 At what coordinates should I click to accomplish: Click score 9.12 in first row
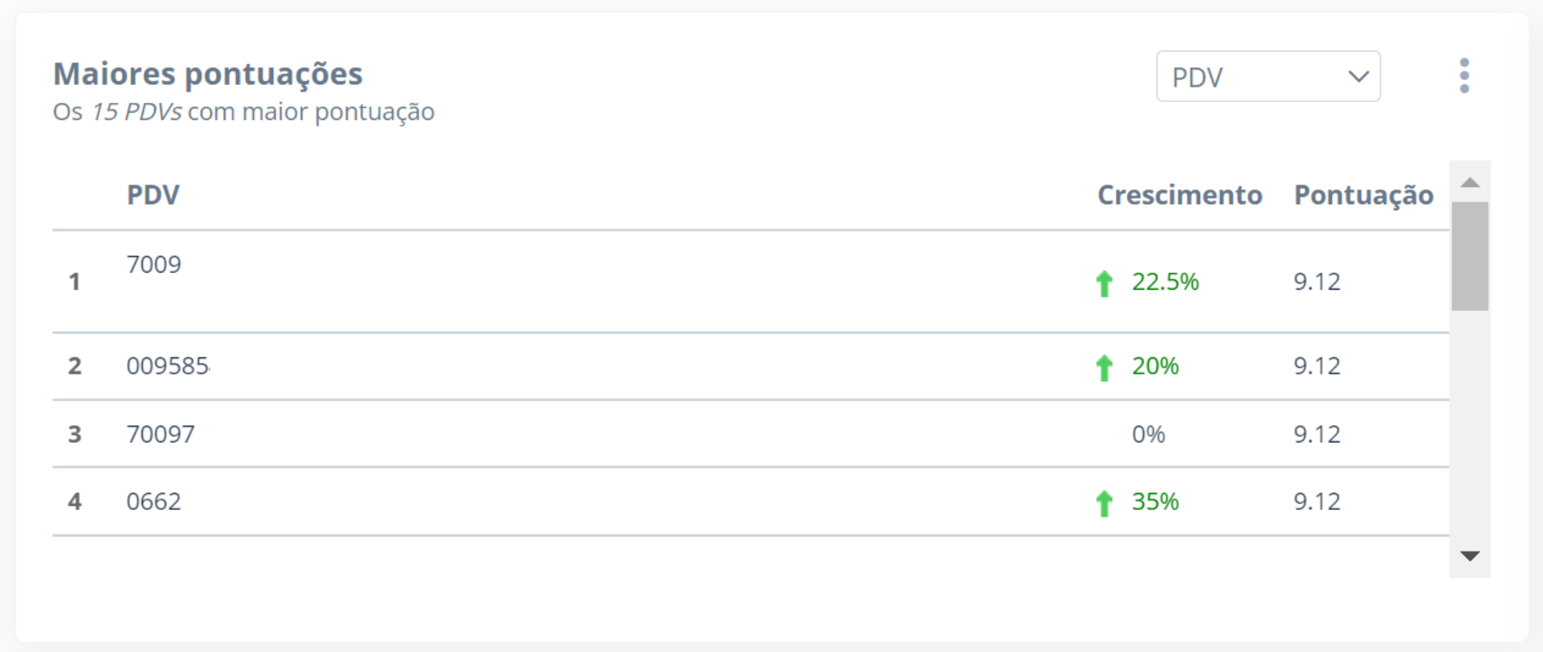1317,281
